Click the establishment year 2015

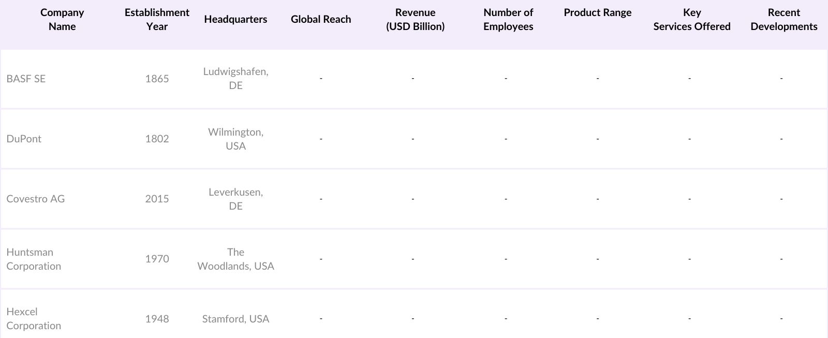pyautogui.click(x=157, y=199)
